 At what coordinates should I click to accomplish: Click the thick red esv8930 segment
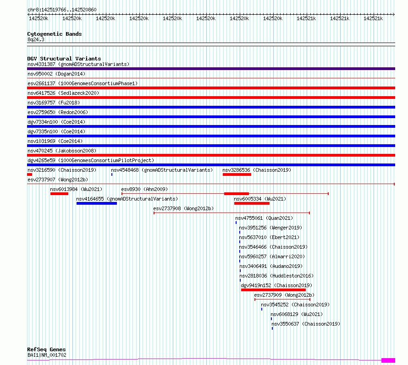pos(237,194)
